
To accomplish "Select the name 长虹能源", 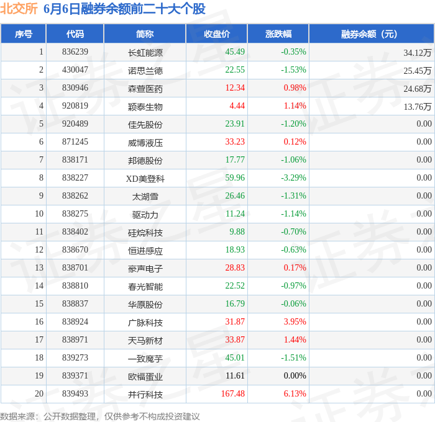I will pyautogui.click(x=145, y=53).
